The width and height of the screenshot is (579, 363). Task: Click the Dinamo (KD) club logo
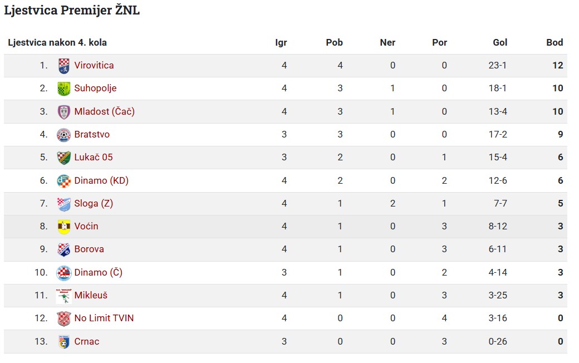(64, 181)
